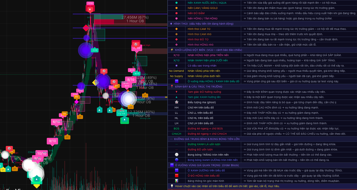Click the diamond icon beside Hình thoi ĐỎ TO

tap(176, 39)
